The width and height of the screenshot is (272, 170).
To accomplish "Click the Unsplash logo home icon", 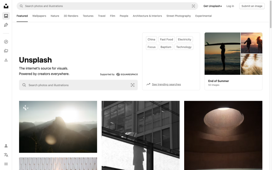I will click(x=6, y=6).
